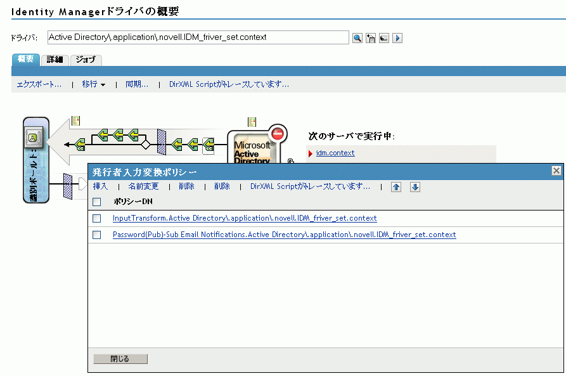The height and width of the screenshot is (376, 566).
Task: Click 削除 link just before dialog's DirXML Script link
Action: [222, 186]
